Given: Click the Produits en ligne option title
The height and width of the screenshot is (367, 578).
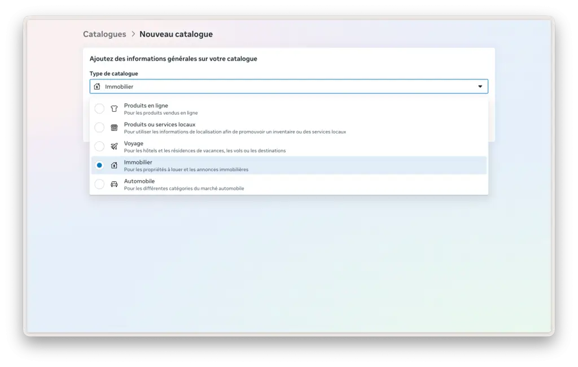Looking at the screenshot, I should 146,106.
